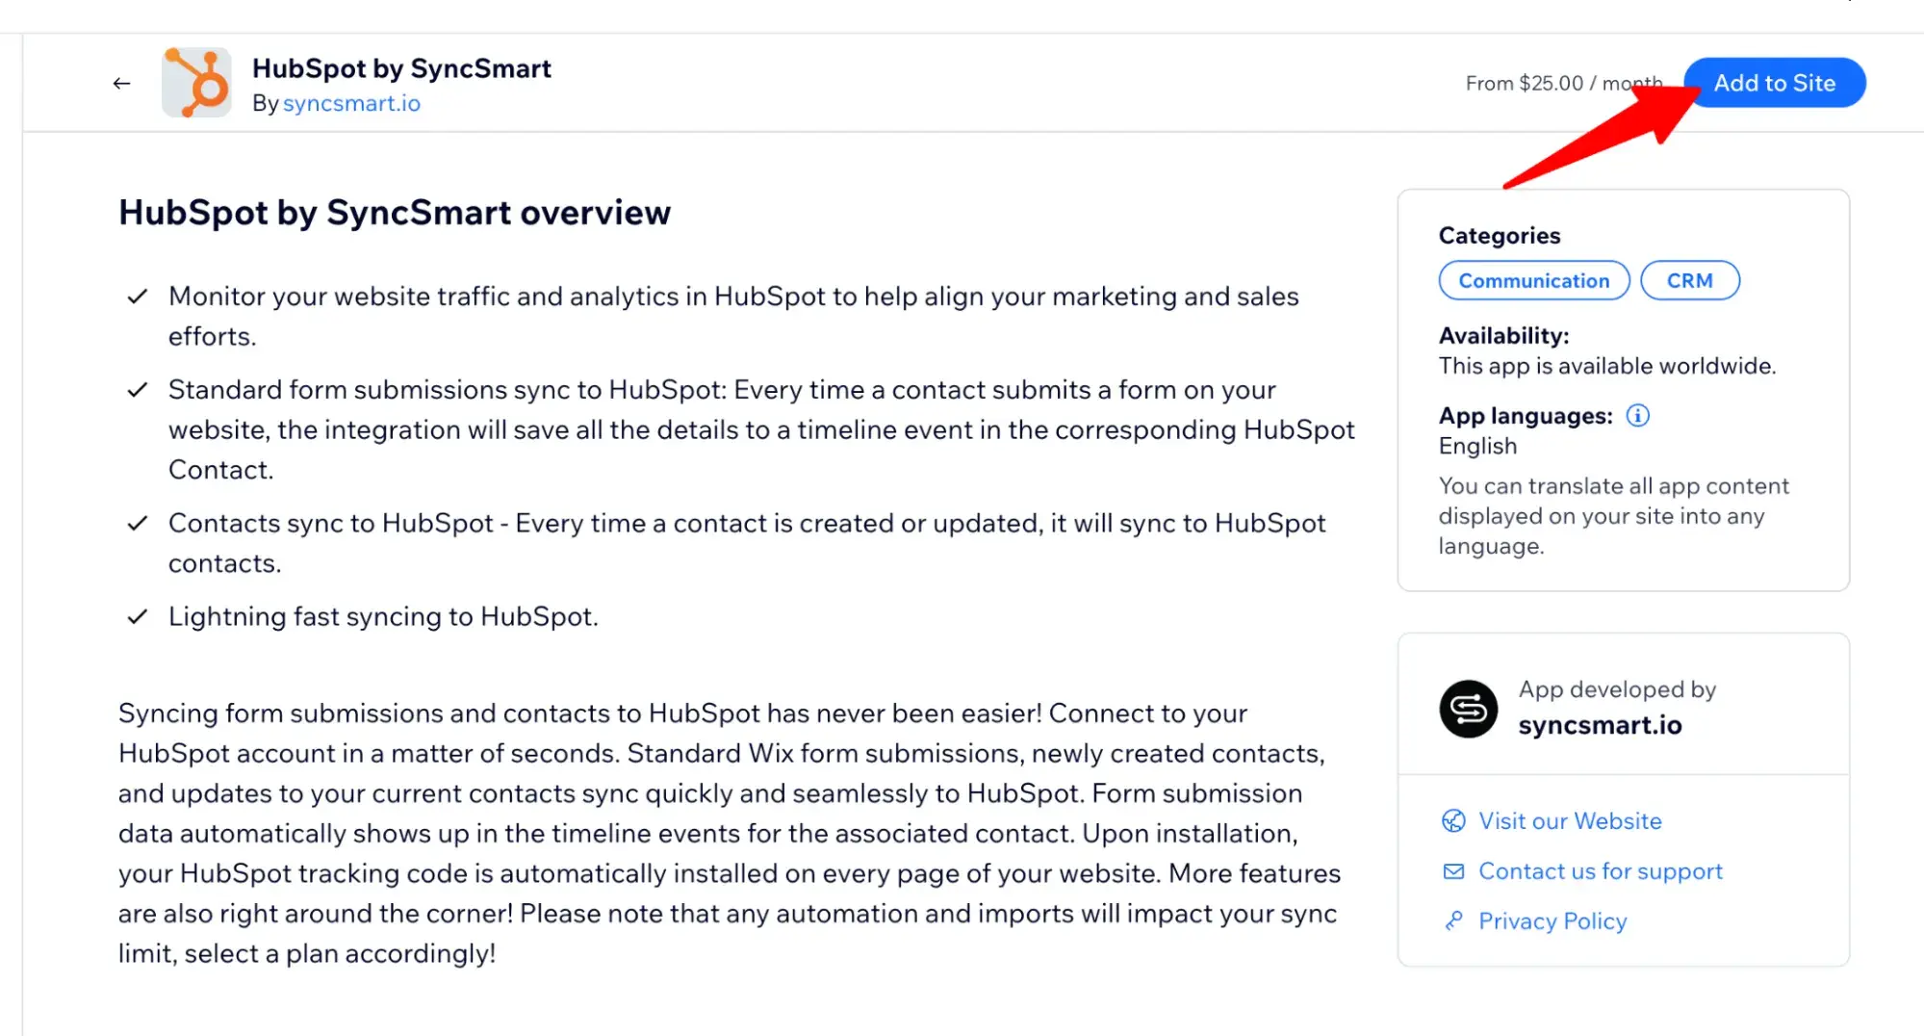Click the back arrow icon
The width and height of the screenshot is (1924, 1036).
click(121, 84)
